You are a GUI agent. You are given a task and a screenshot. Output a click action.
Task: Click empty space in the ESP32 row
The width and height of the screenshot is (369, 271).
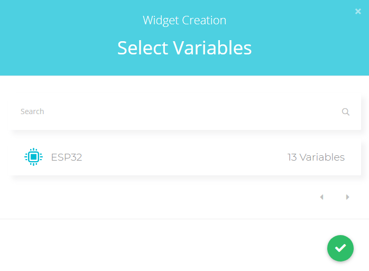(185, 157)
